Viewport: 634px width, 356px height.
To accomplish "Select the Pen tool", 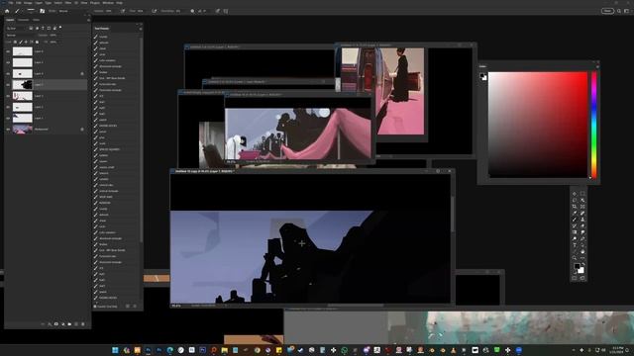I will click(582, 239).
